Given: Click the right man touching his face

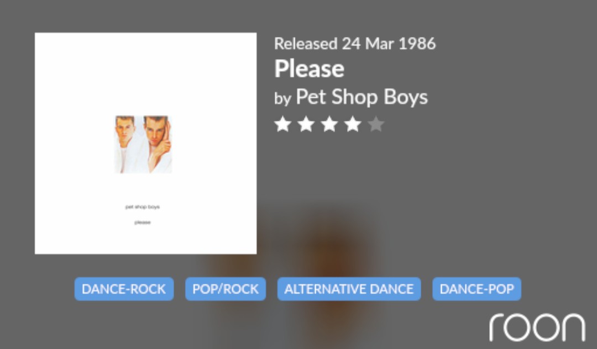Looking at the screenshot, I should point(158,145).
